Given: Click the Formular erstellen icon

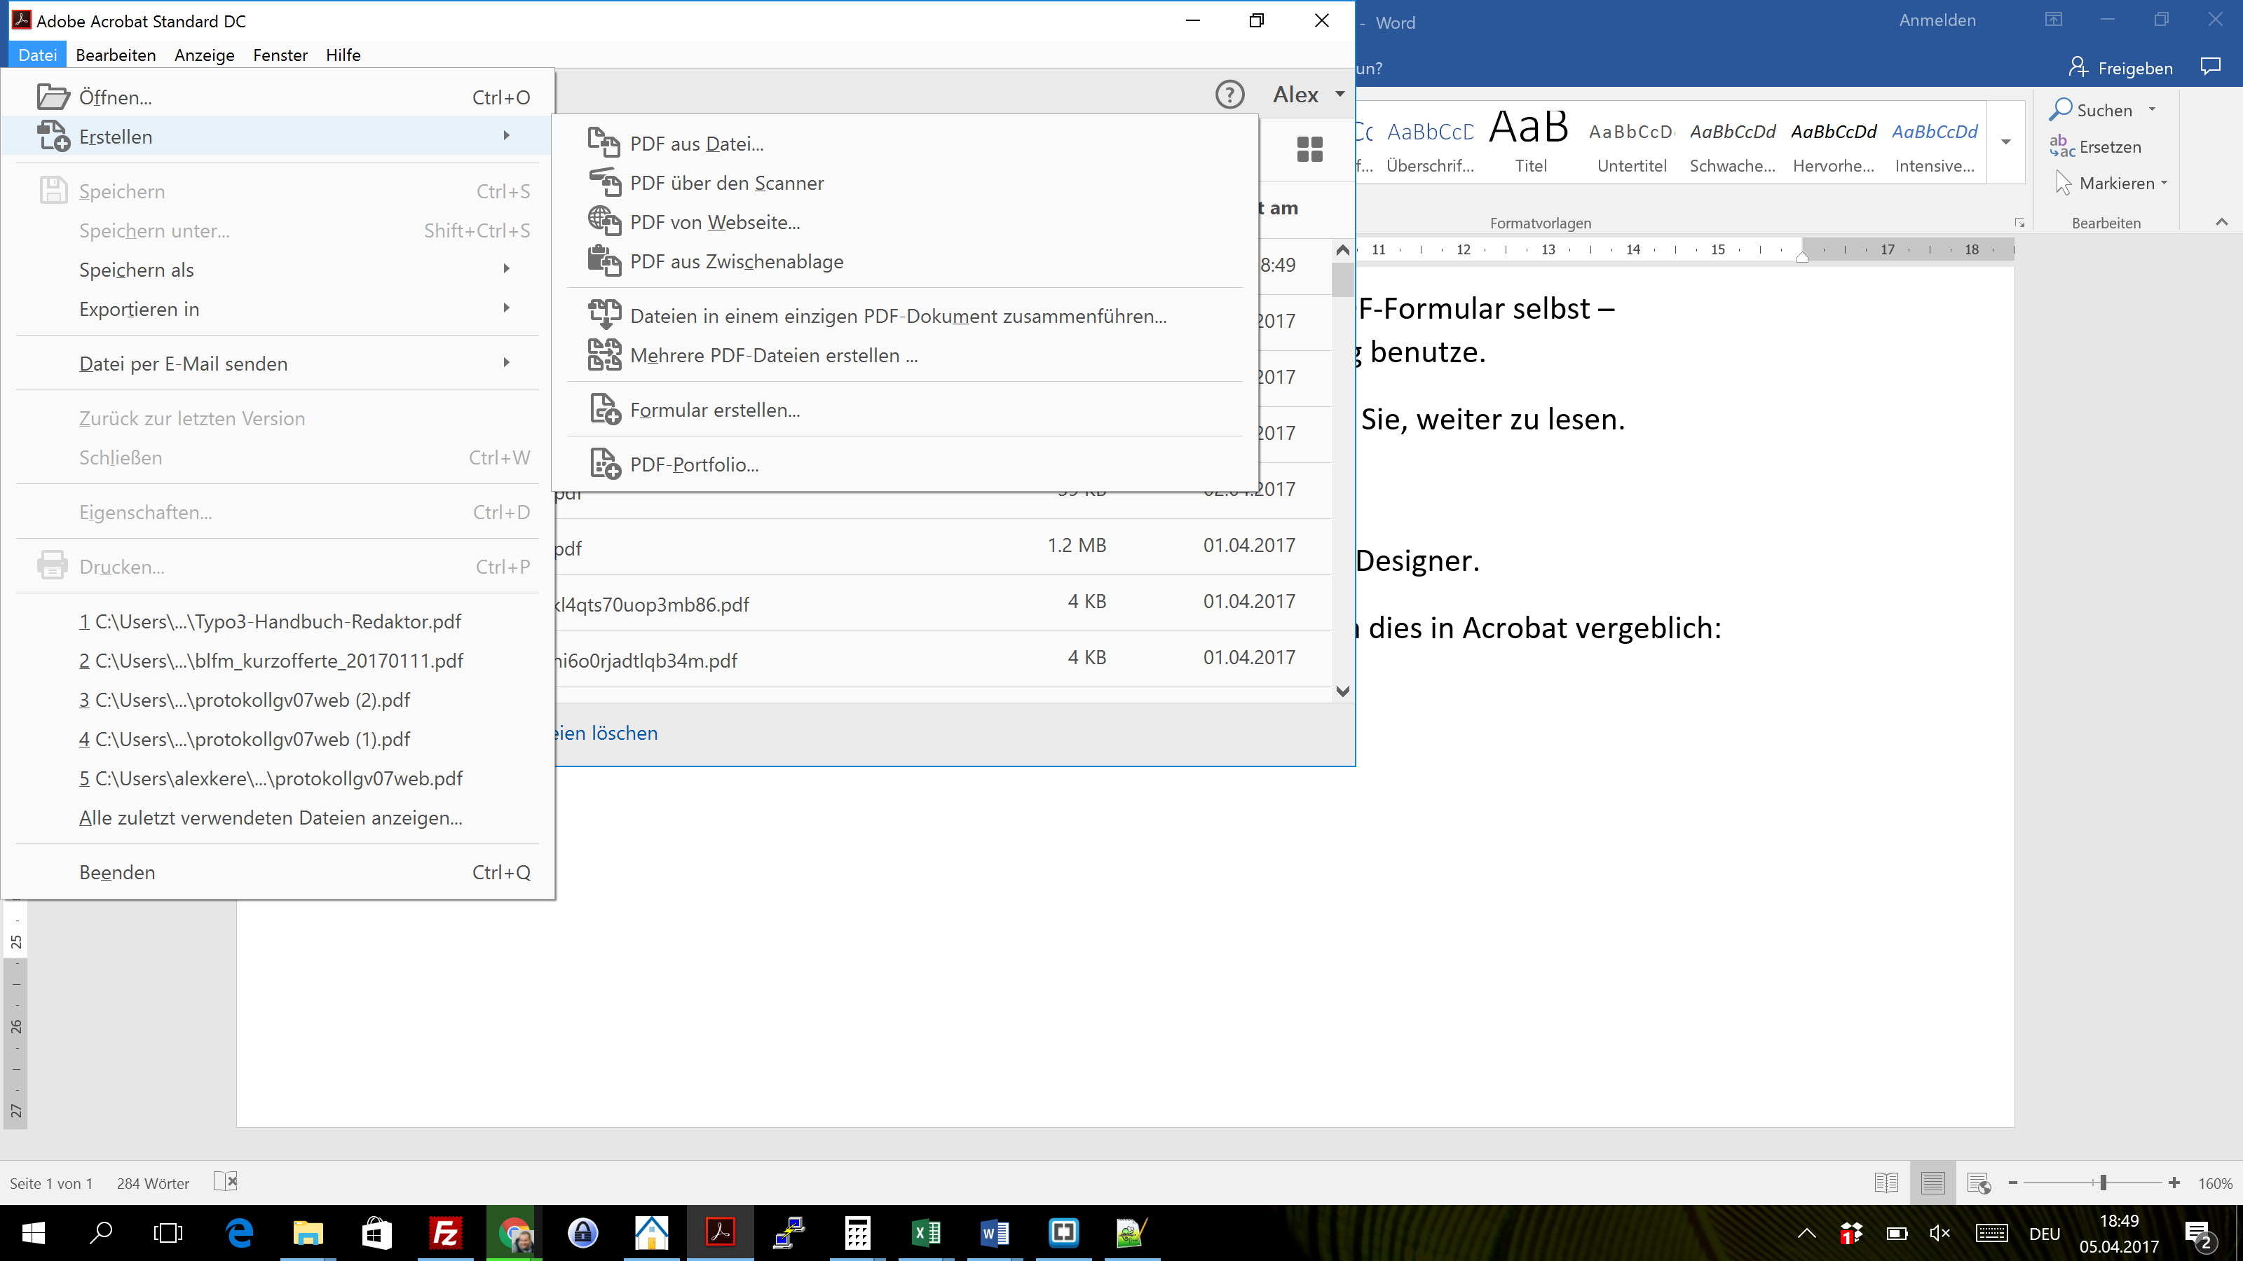Looking at the screenshot, I should [x=604, y=409].
